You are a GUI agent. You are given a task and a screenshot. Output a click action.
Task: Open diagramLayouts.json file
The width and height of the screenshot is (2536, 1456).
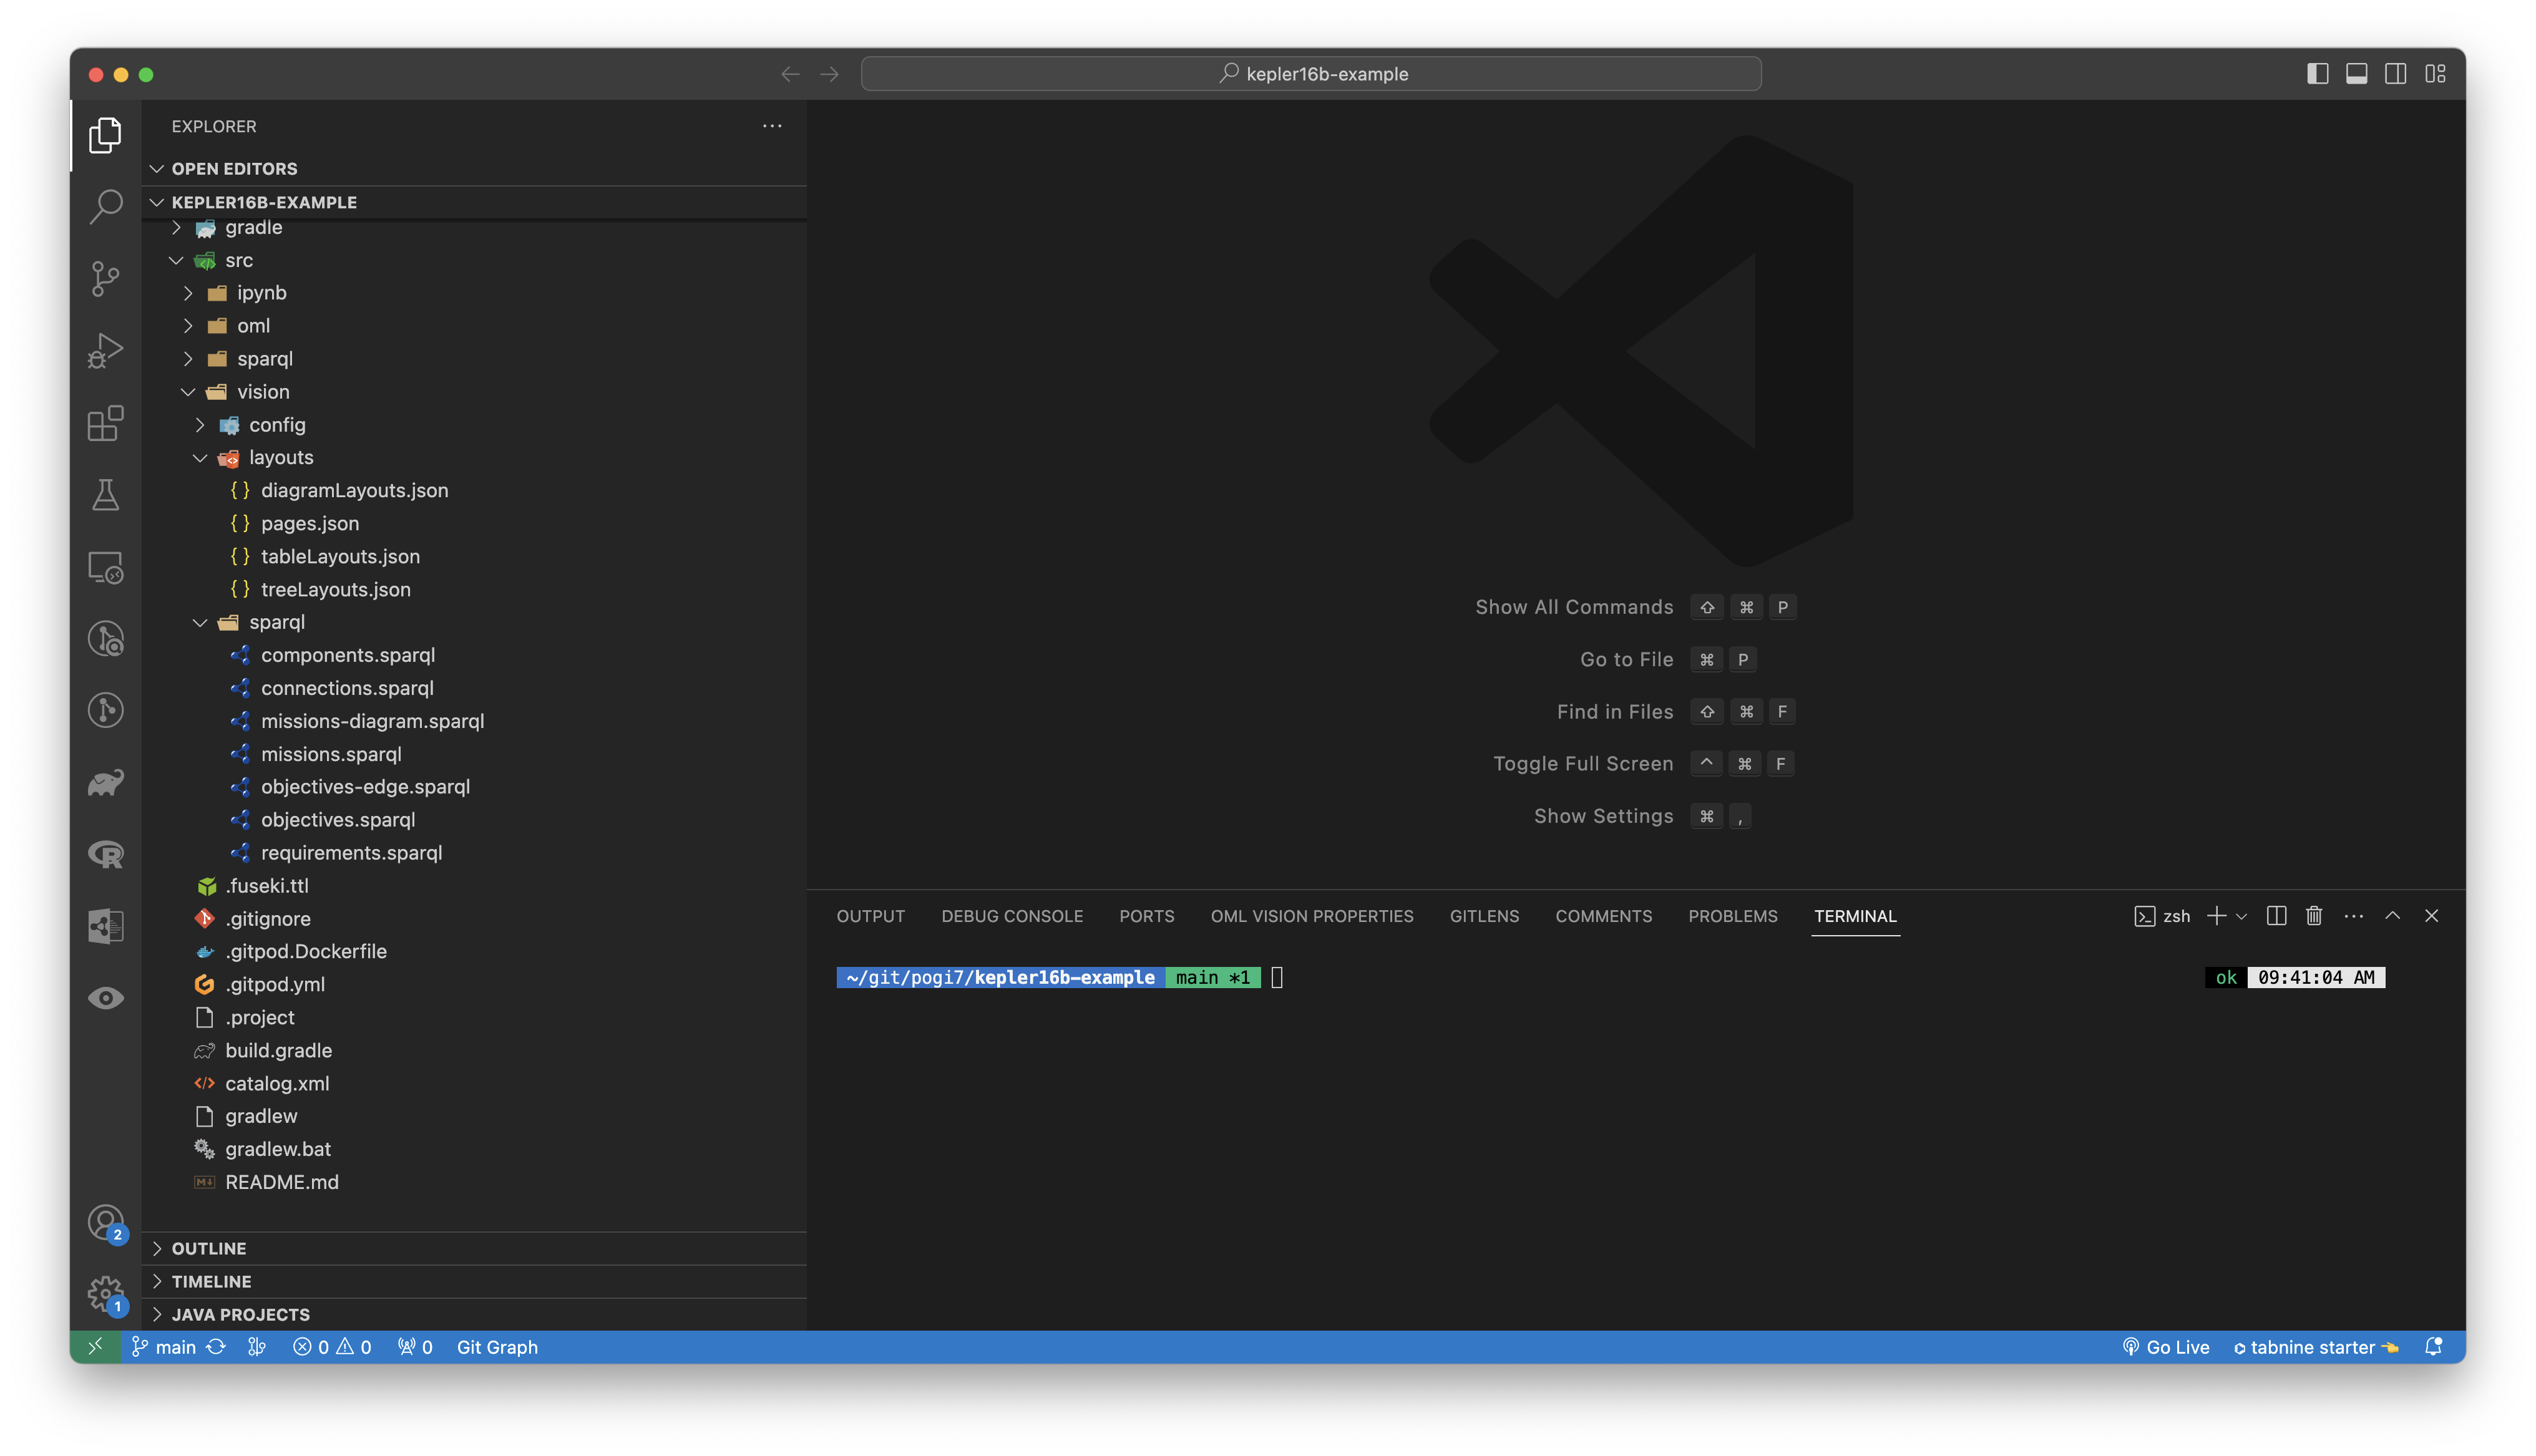click(353, 490)
